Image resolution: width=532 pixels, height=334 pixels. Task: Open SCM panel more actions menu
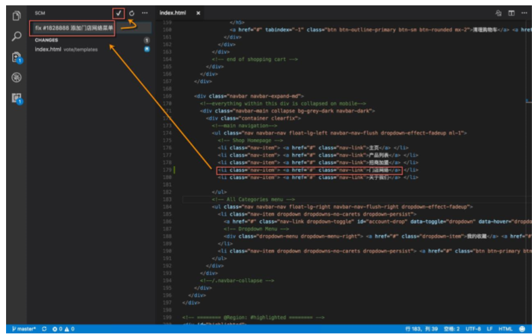(145, 13)
